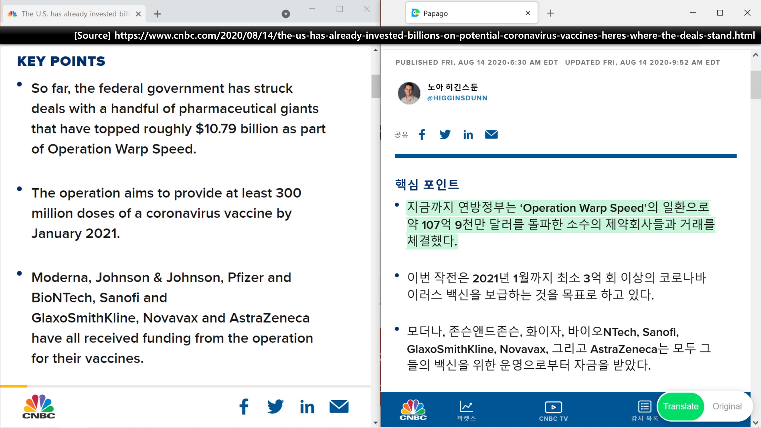This screenshot has width=761, height=428.
Task: Click the KEY POINTS heading
Action: click(x=61, y=61)
